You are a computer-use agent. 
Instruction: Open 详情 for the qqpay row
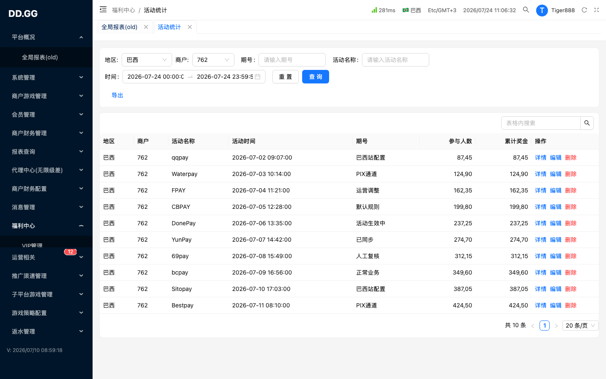(541, 157)
